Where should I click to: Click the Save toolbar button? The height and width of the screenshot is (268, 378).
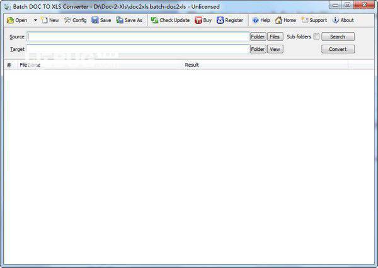point(101,20)
